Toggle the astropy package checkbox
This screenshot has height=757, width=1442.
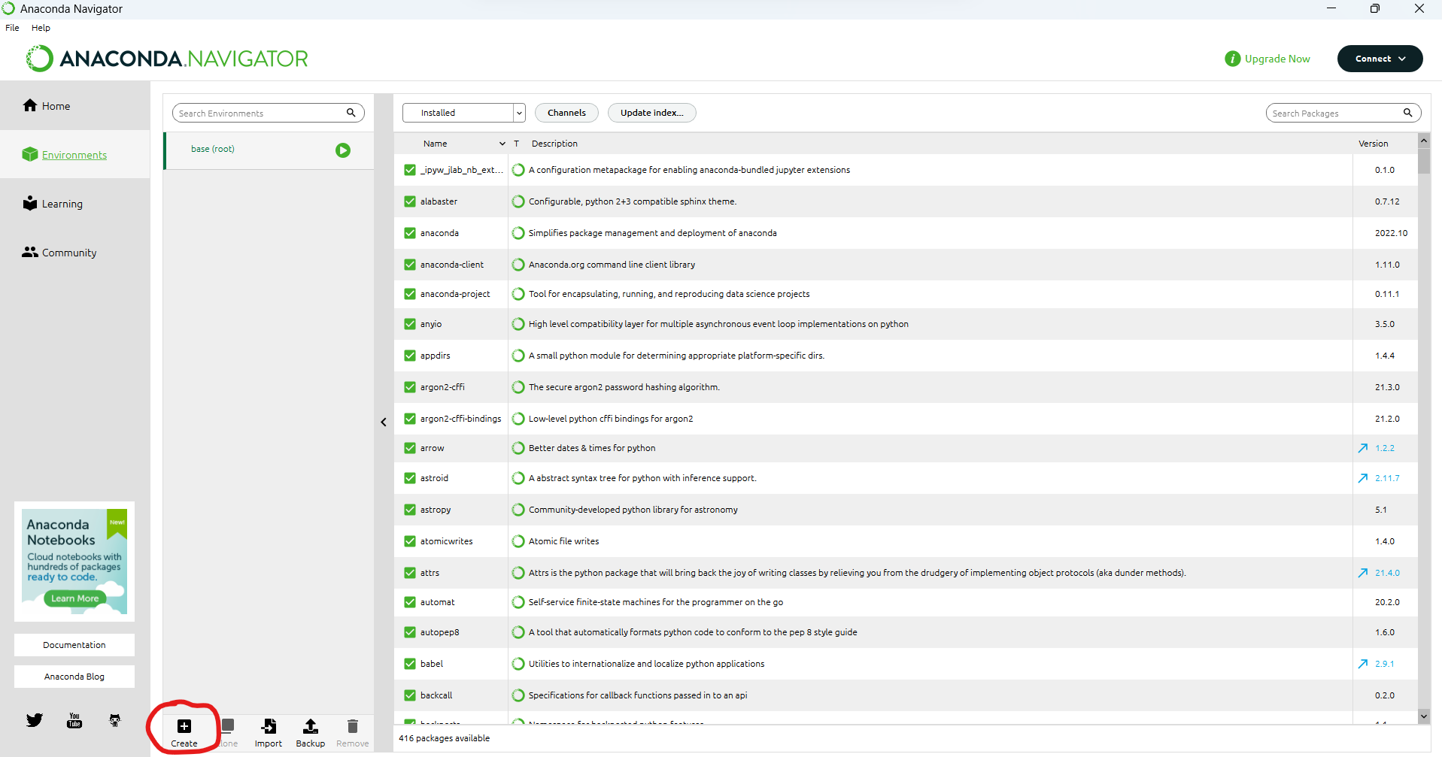tap(410, 510)
